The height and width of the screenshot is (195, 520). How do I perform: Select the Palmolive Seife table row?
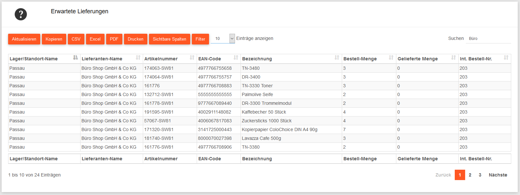click(257, 94)
